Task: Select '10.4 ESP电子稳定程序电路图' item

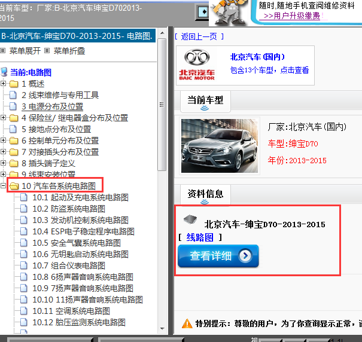Action: 83,231
